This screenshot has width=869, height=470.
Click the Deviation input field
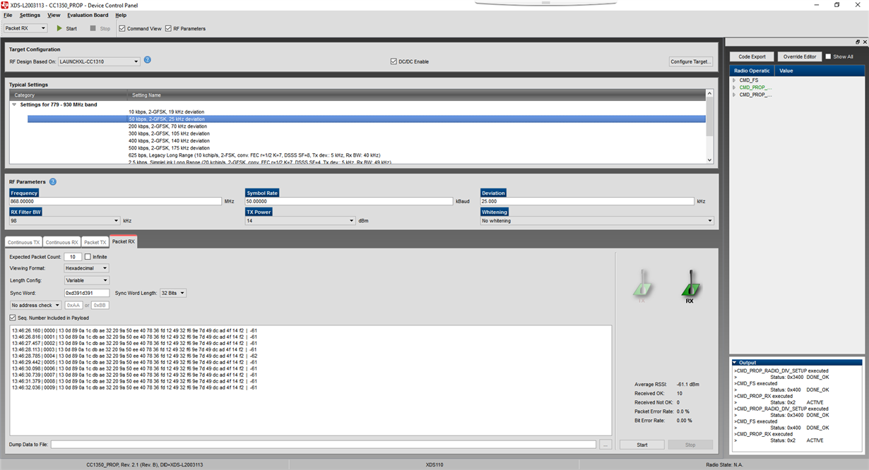(x=588, y=201)
